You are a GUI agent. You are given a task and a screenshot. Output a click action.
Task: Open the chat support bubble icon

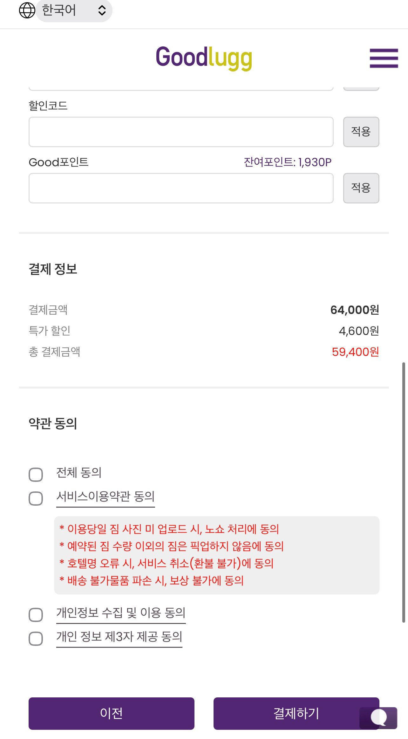point(378,718)
